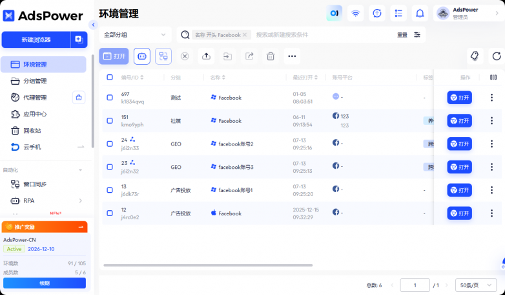The width and height of the screenshot is (505, 295).
Task: Tick checkbox for profile 23
Action: (x=110, y=167)
